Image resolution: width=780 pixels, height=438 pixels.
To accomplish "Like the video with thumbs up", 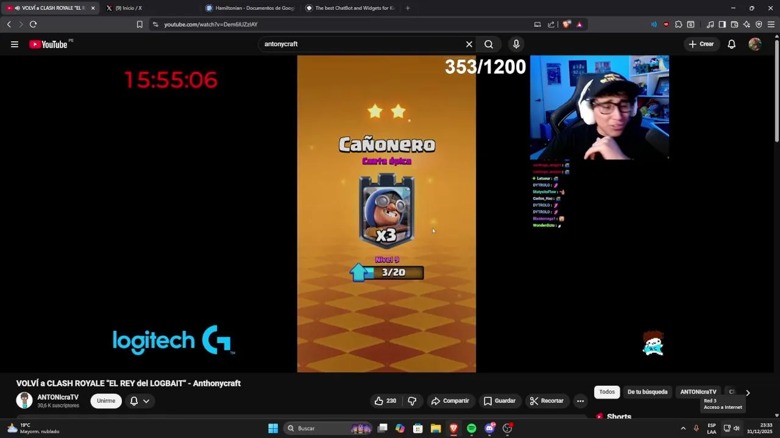I will coord(385,401).
